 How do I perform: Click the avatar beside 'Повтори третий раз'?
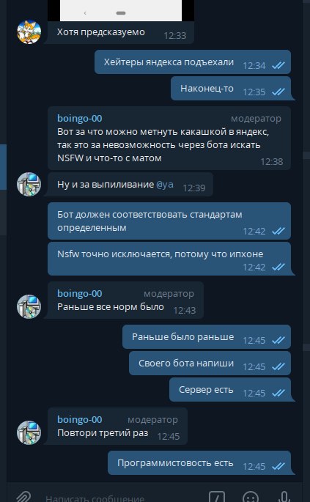[29, 432]
